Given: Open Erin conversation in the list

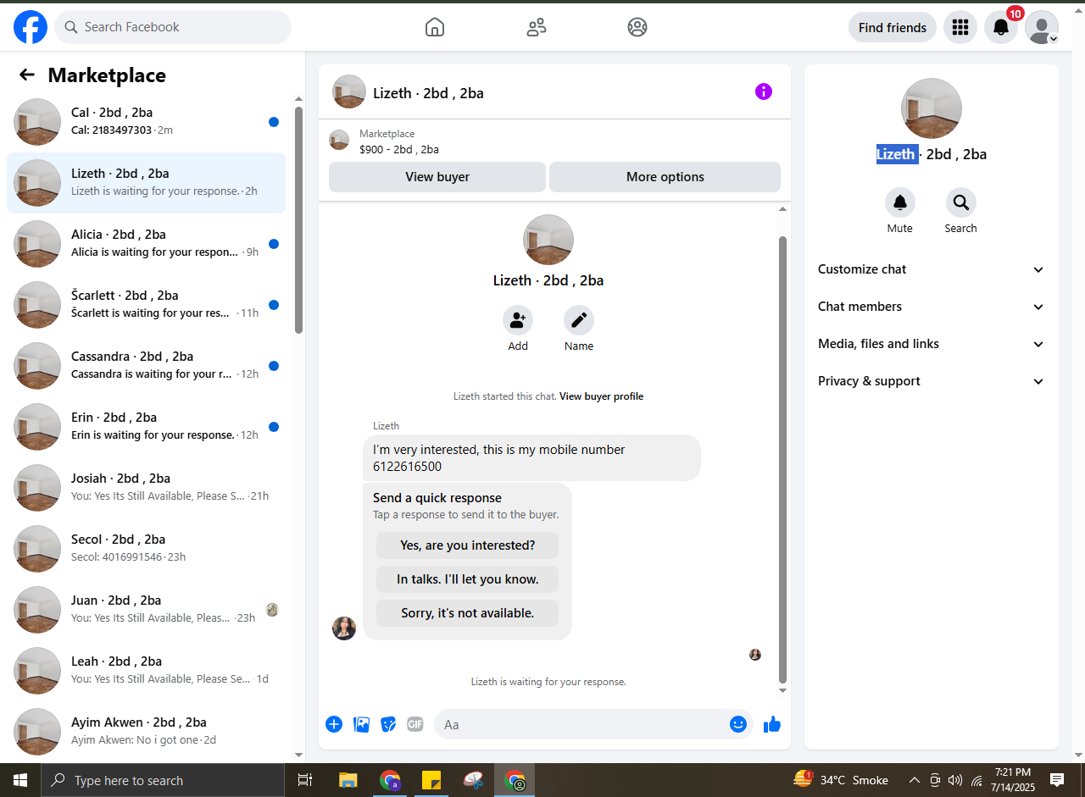Looking at the screenshot, I should click(146, 427).
